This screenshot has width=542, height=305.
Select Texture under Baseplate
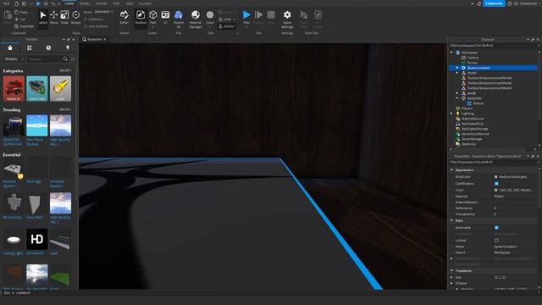tap(478, 103)
